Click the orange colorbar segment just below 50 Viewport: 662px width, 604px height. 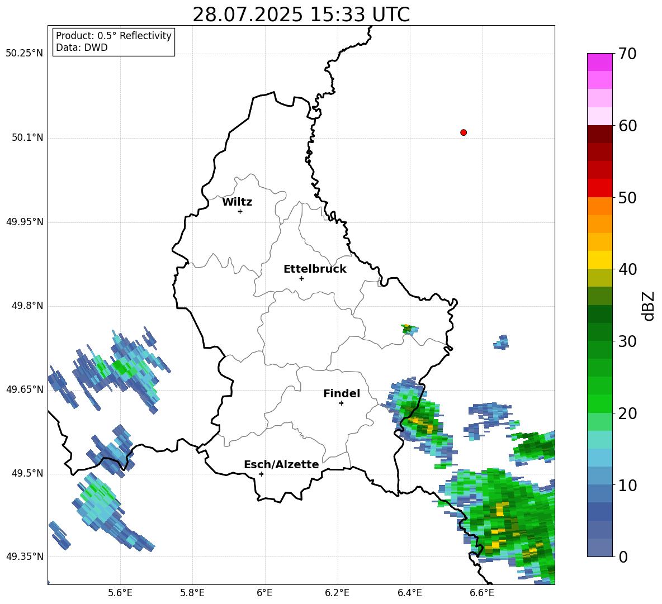599,206
